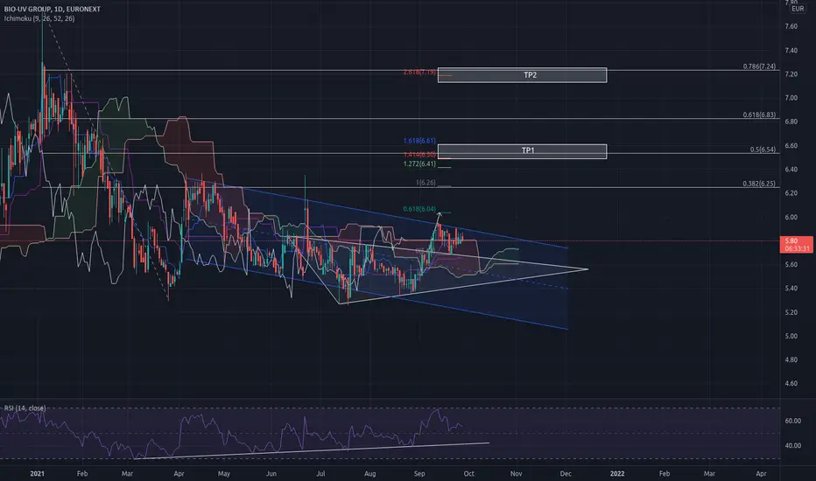This screenshot has width=816, height=481.
Task: Select the current price tag 5.80
Action: [x=797, y=244]
